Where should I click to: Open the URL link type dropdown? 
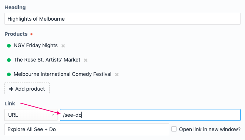click(x=31, y=115)
